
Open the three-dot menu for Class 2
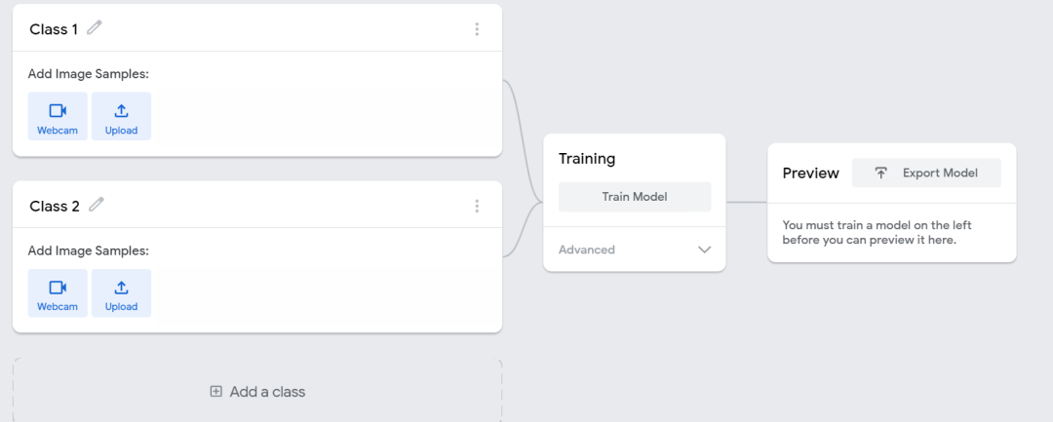tap(477, 206)
